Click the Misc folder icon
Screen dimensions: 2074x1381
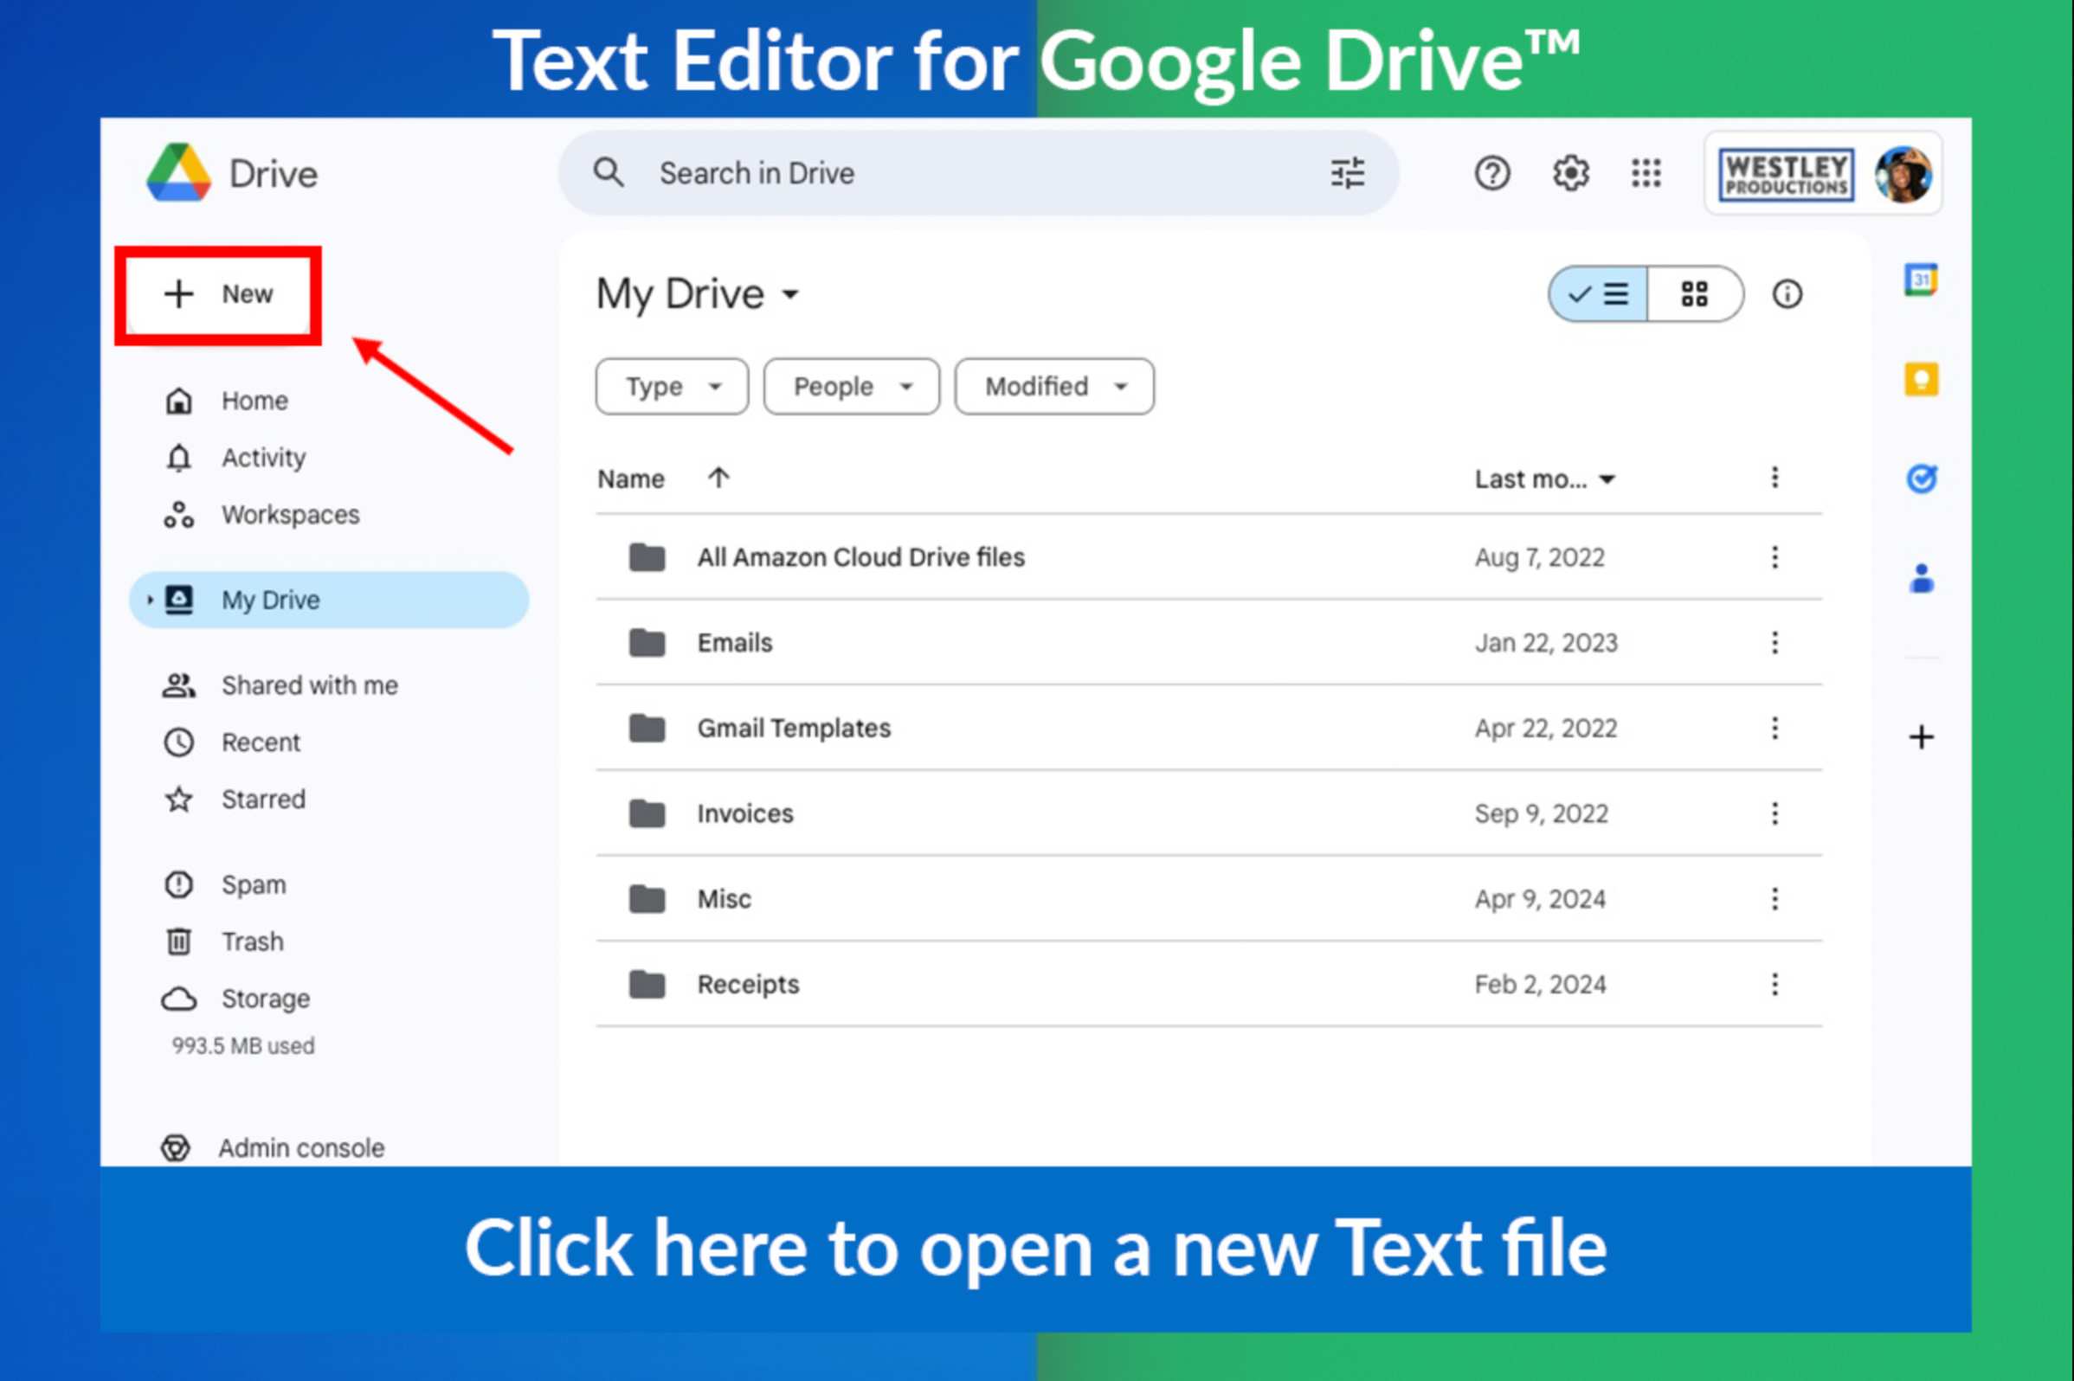647,898
